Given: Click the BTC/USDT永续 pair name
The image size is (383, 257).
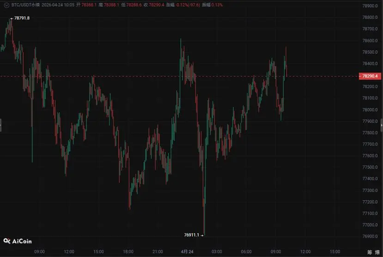Looking at the screenshot, I should click(x=25, y=5).
